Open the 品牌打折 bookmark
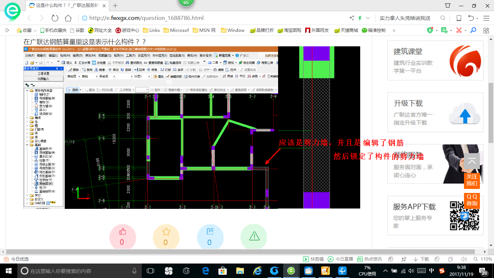Viewport: 494px width, 278px height. click(262, 30)
